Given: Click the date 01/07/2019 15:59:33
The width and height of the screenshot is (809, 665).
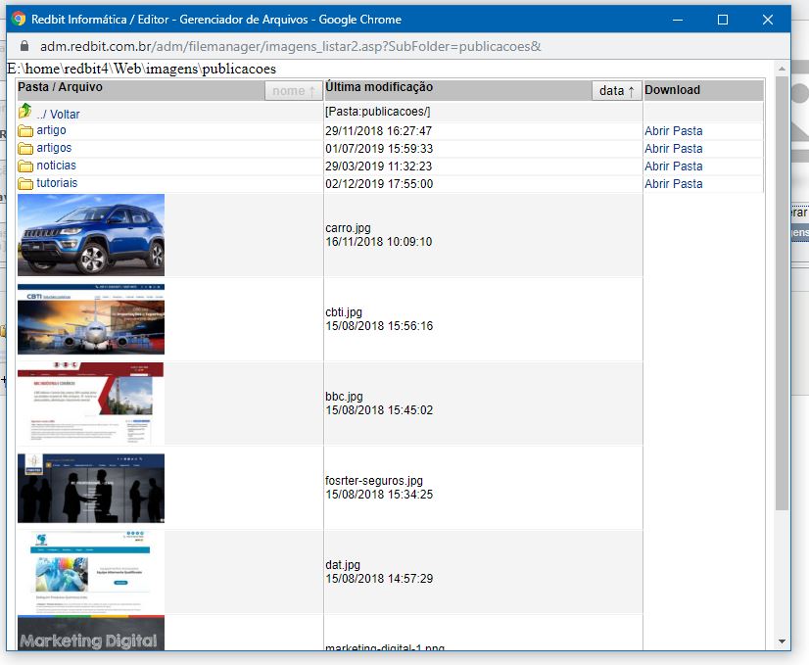Looking at the screenshot, I should 379,149.
